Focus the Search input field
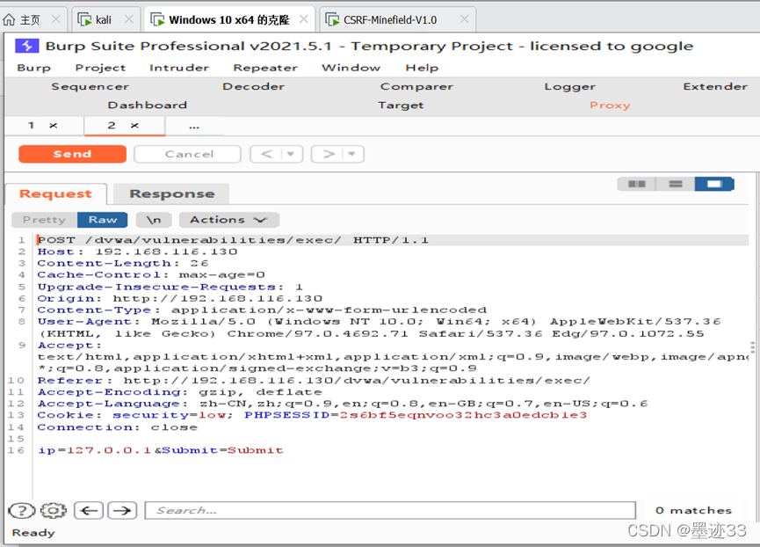760x547 pixels. pyautogui.click(x=390, y=510)
